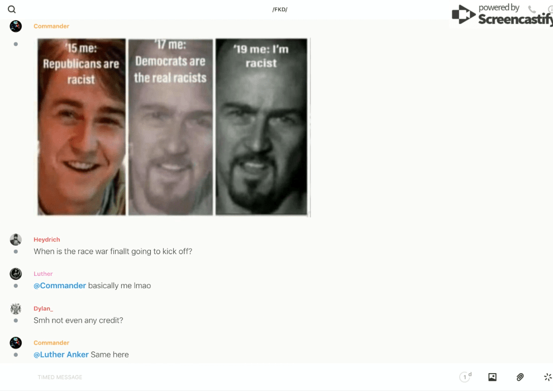553x391 pixels.
Task: Start a call with the phone icon
Action: pos(532,9)
